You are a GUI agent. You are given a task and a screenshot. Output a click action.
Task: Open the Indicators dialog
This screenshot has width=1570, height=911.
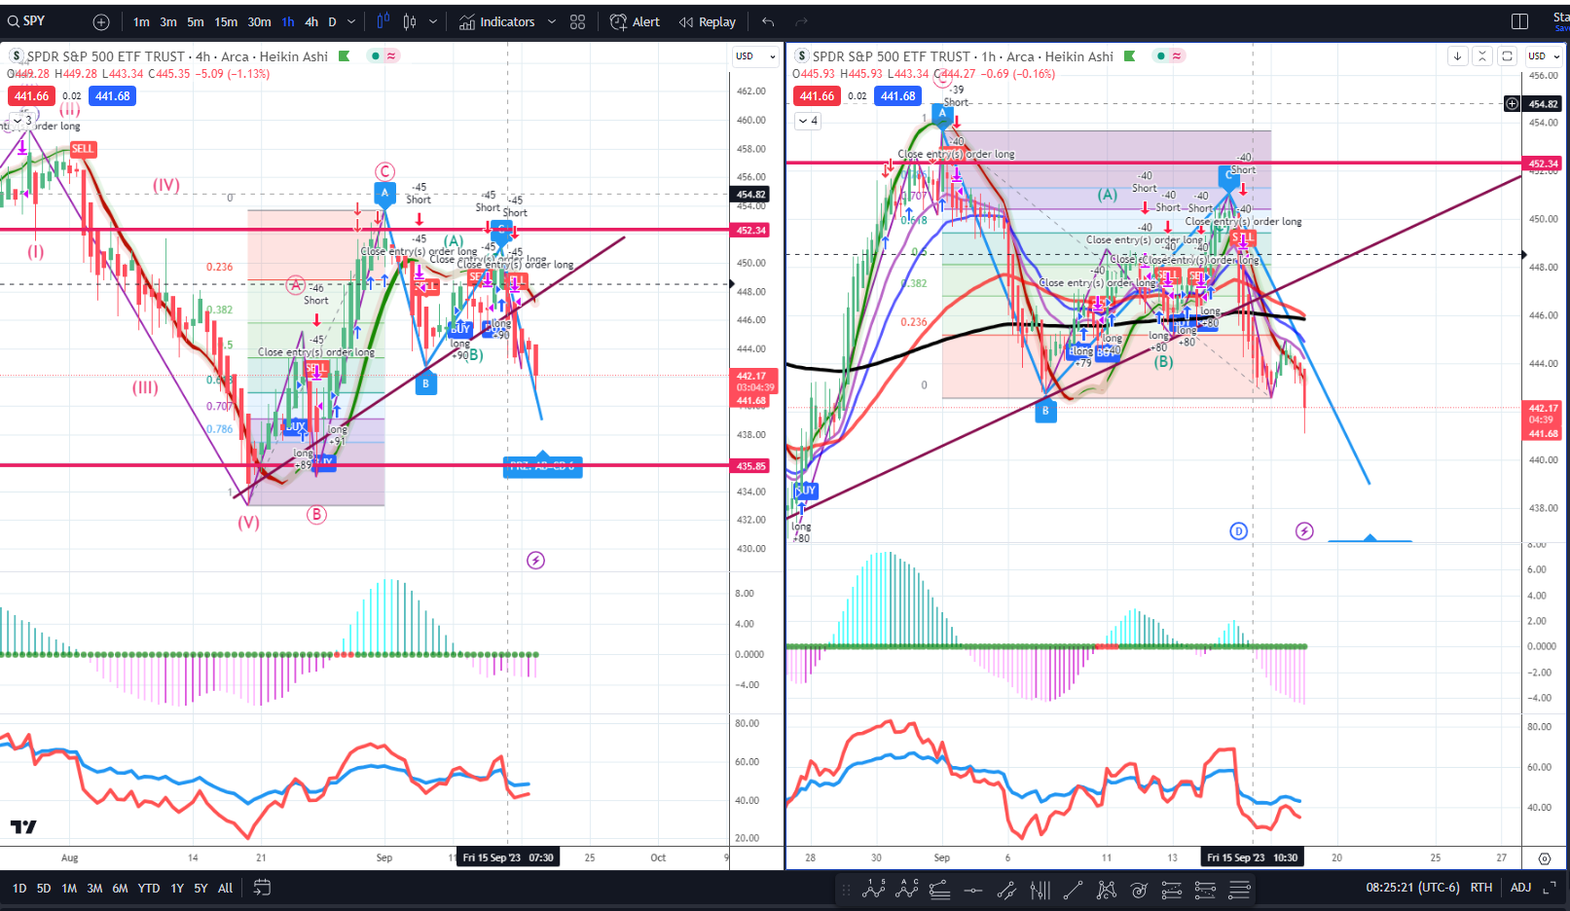pyautogui.click(x=497, y=21)
